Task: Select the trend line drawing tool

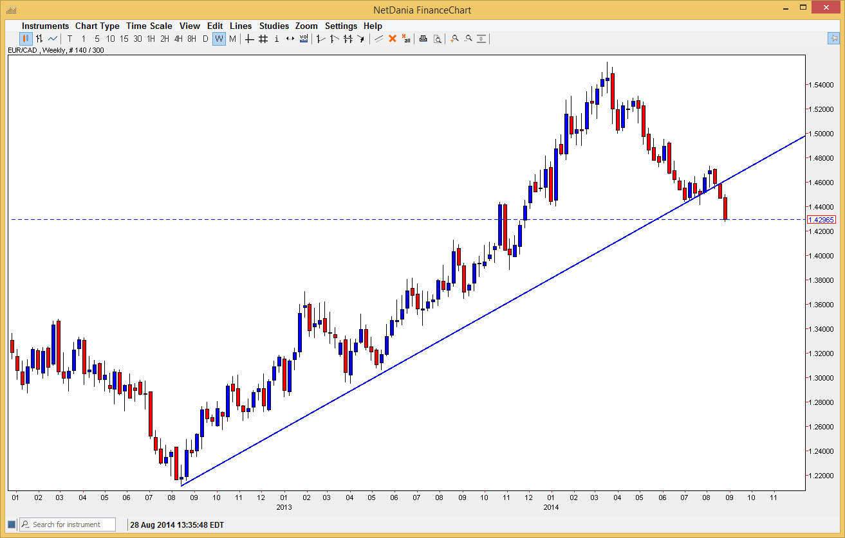Action: pos(378,39)
